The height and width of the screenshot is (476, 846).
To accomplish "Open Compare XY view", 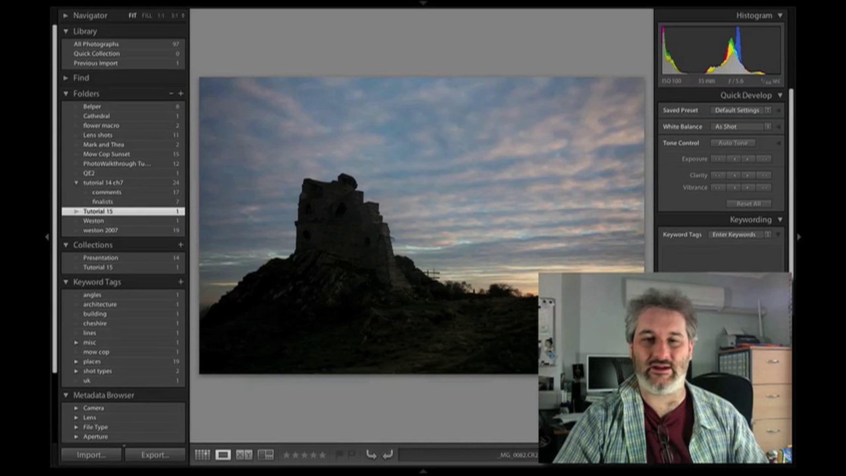I will tap(244, 455).
